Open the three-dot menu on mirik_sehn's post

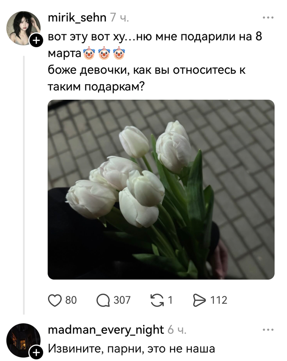(268, 18)
